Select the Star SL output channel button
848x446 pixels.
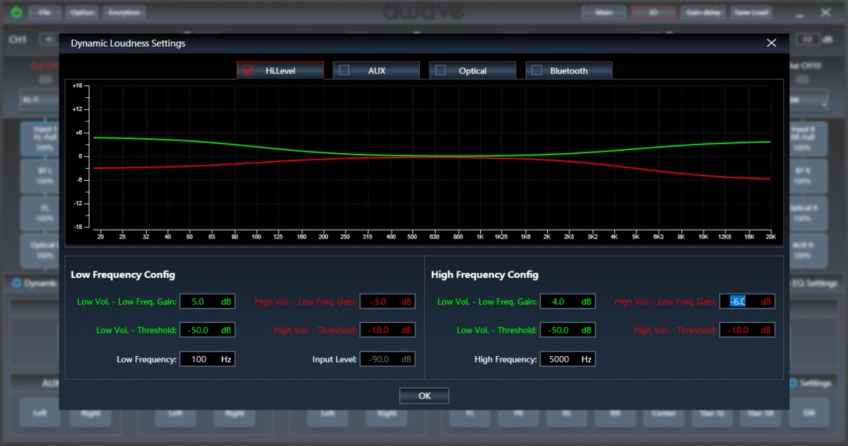point(712,413)
